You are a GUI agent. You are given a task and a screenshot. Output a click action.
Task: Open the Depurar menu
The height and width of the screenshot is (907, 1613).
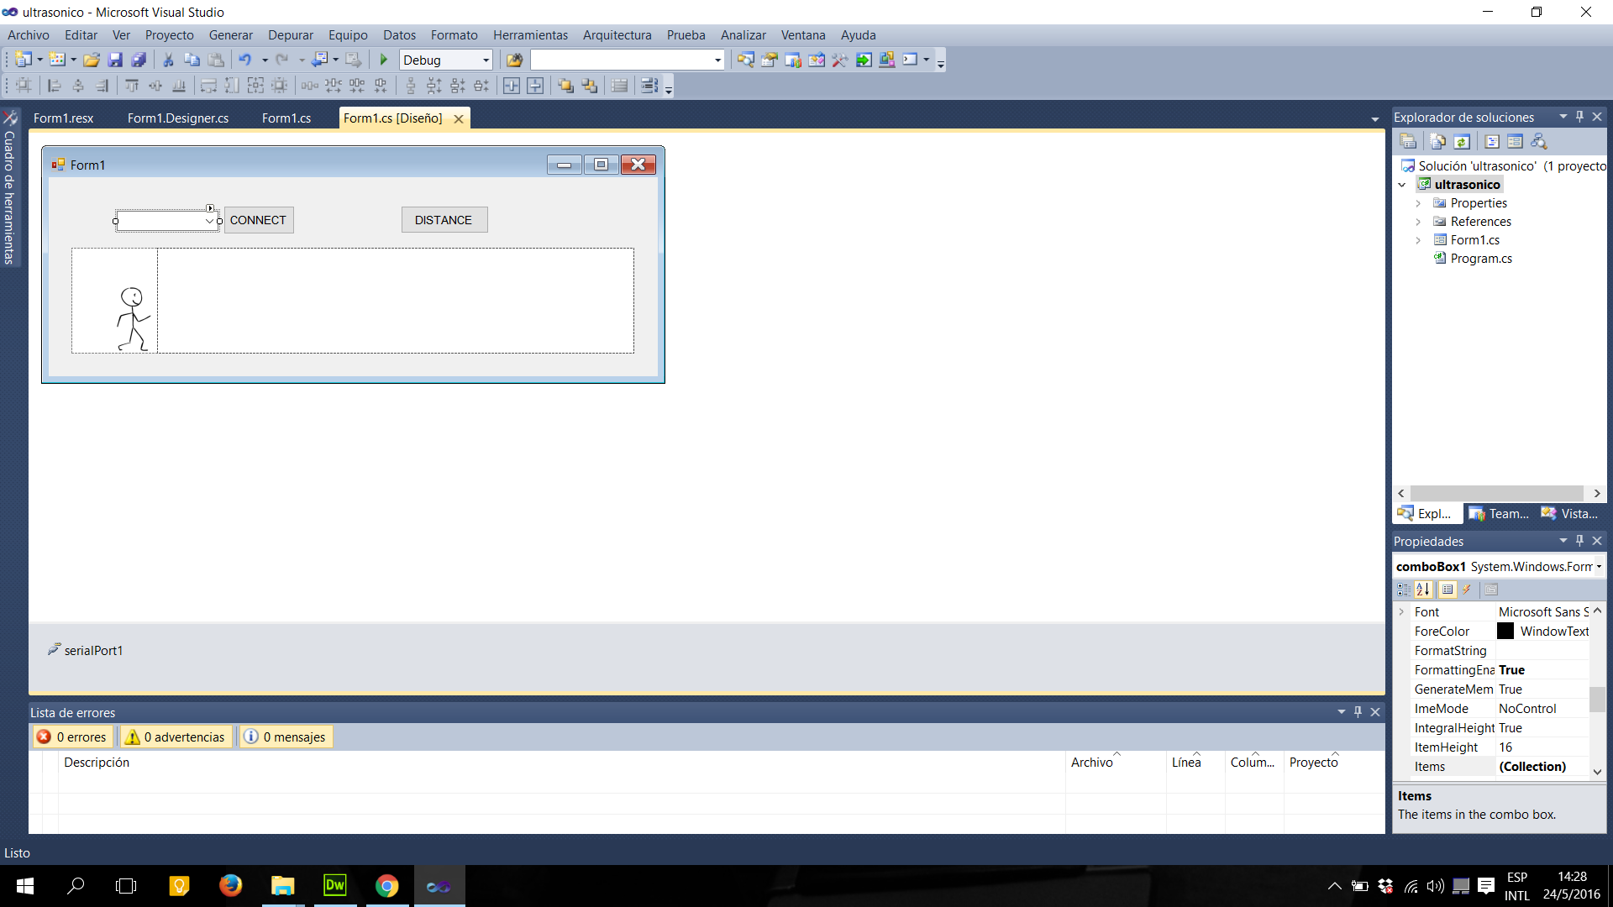(x=290, y=35)
